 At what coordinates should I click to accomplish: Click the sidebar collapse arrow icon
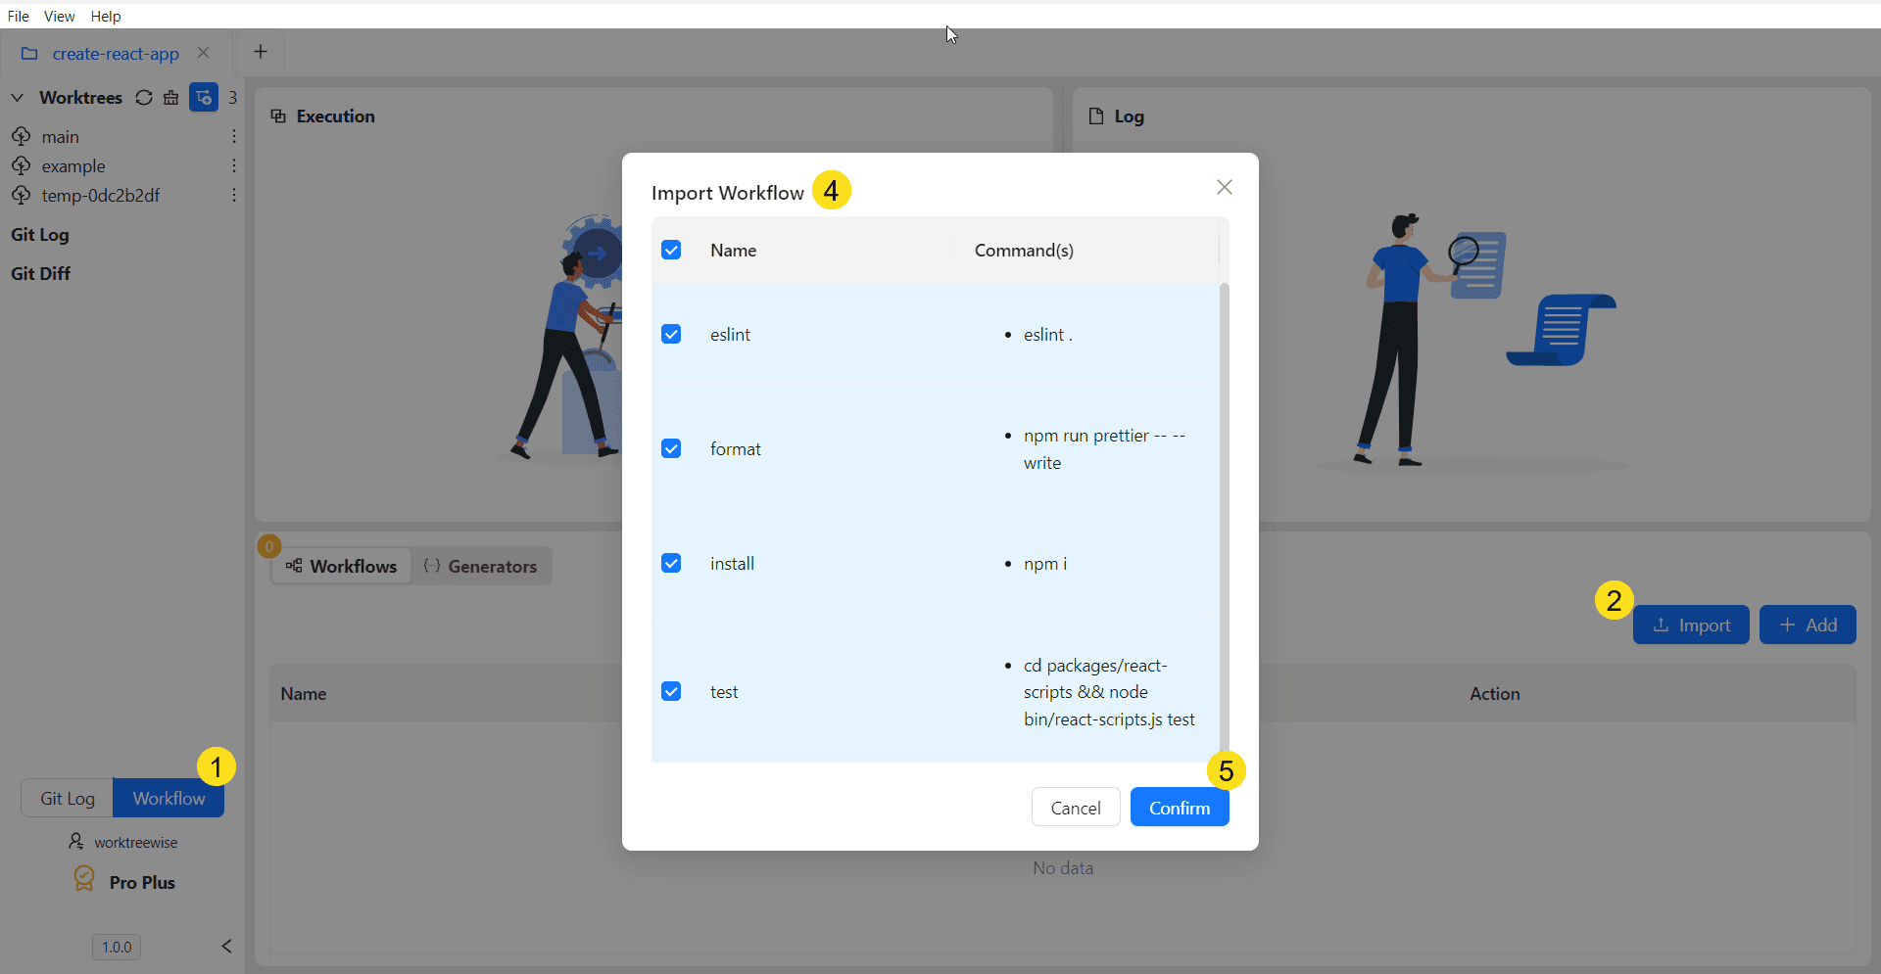coord(226,946)
